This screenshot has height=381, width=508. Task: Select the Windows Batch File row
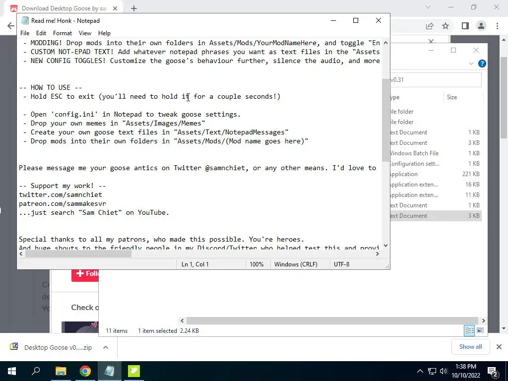click(x=436, y=153)
